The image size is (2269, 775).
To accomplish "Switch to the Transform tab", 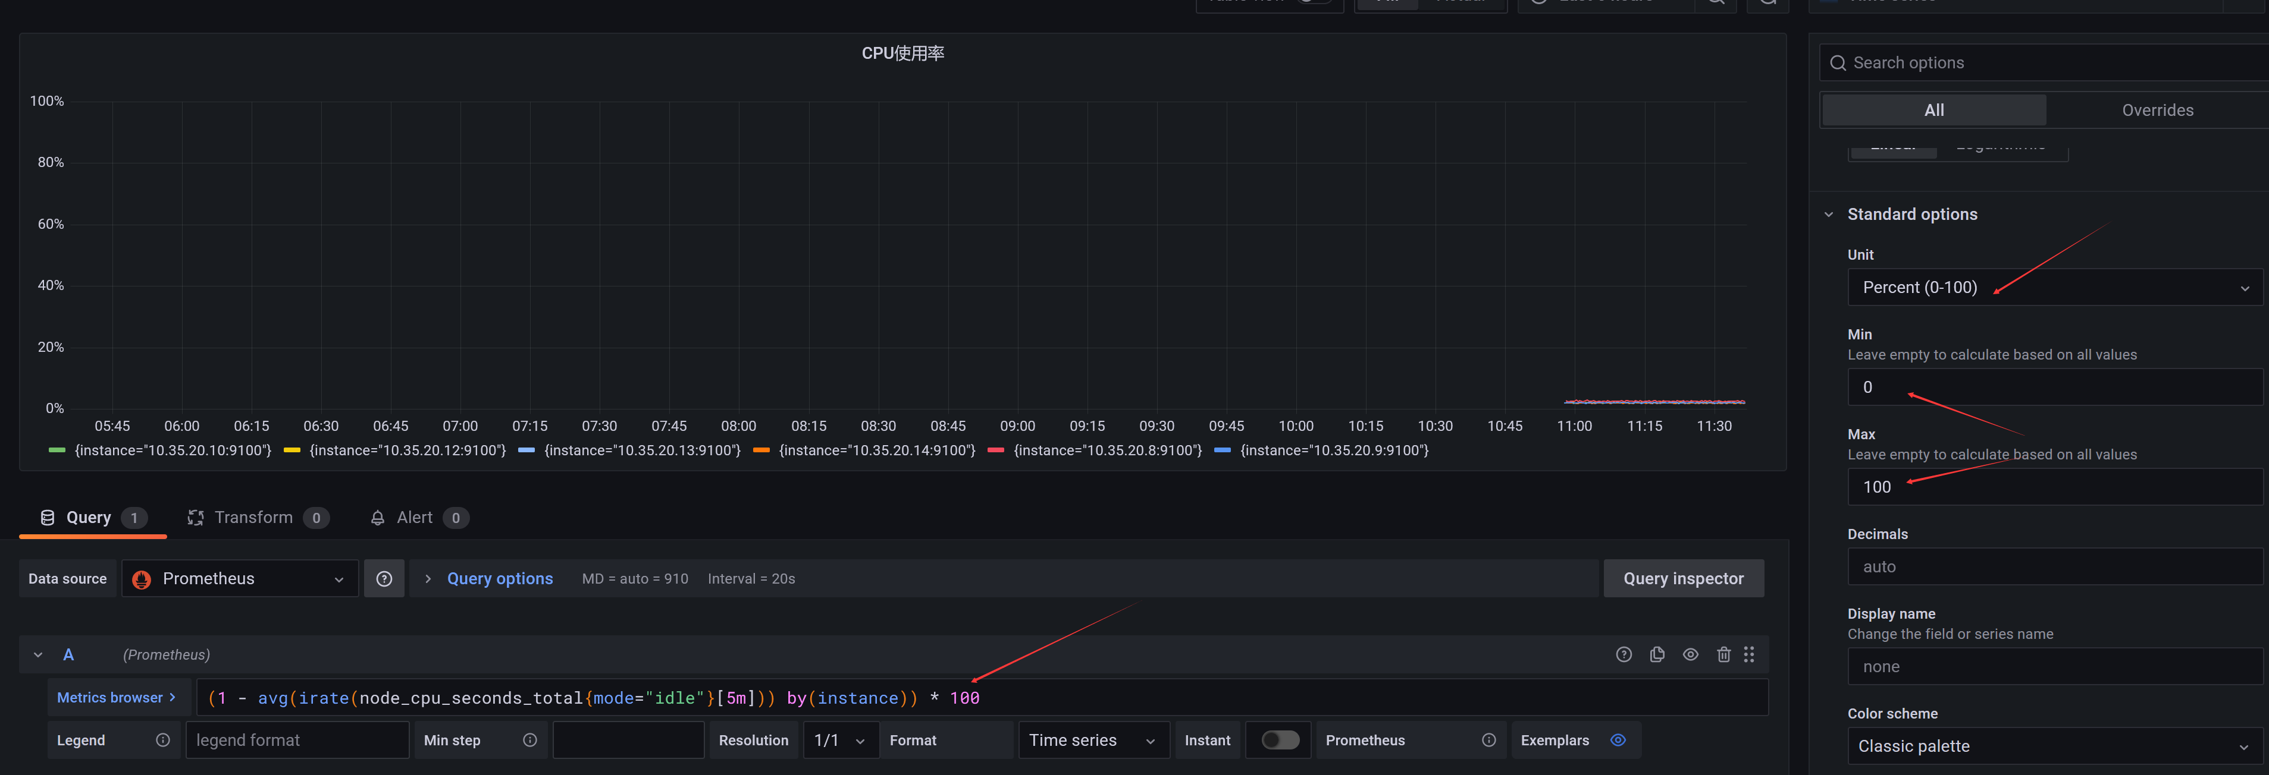I will (257, 518).
